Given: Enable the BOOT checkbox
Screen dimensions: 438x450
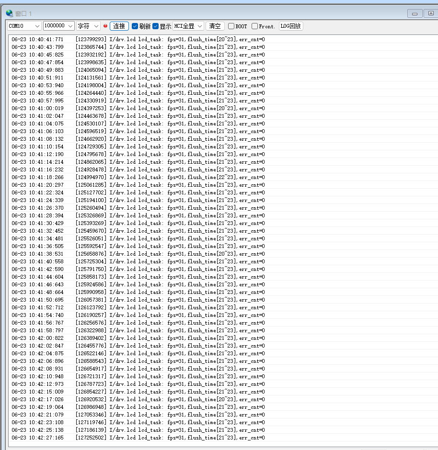Looking at the screenshot, I should pos(231,26).
